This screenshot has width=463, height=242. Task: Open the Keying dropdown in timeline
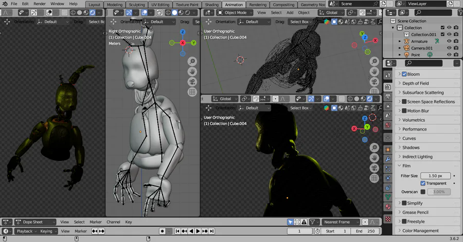coord(47,231)
